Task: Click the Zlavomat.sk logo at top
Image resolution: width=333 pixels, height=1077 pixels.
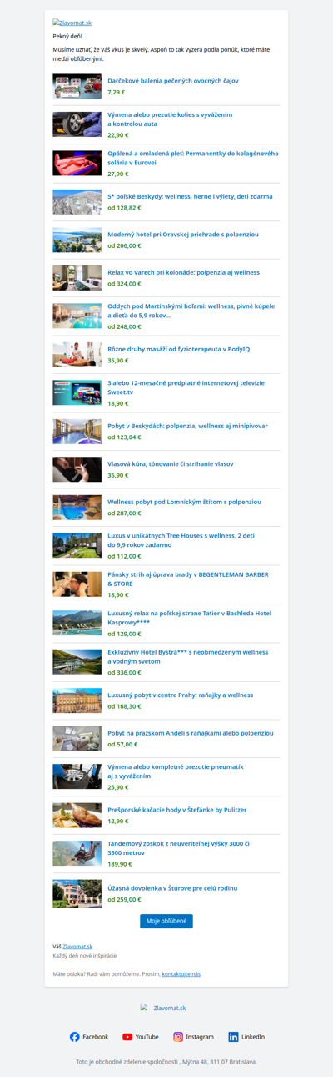Action: (x=72, y=23)
